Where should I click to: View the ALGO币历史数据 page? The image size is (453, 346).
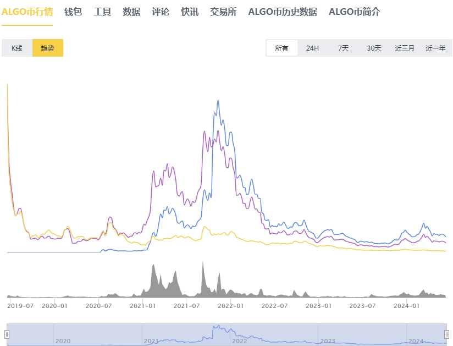[284, 12]
